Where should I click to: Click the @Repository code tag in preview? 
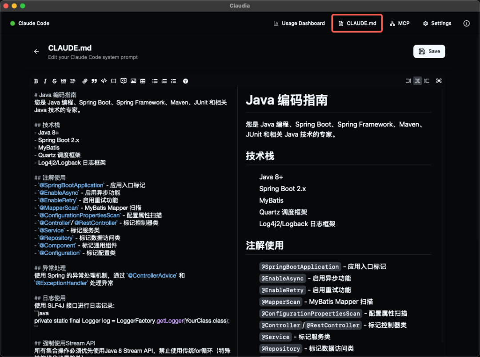coord(281,349)
